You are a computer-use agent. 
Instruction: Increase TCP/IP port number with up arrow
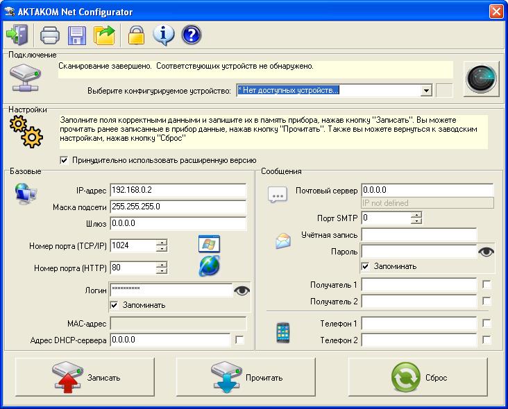pos(162,242)
